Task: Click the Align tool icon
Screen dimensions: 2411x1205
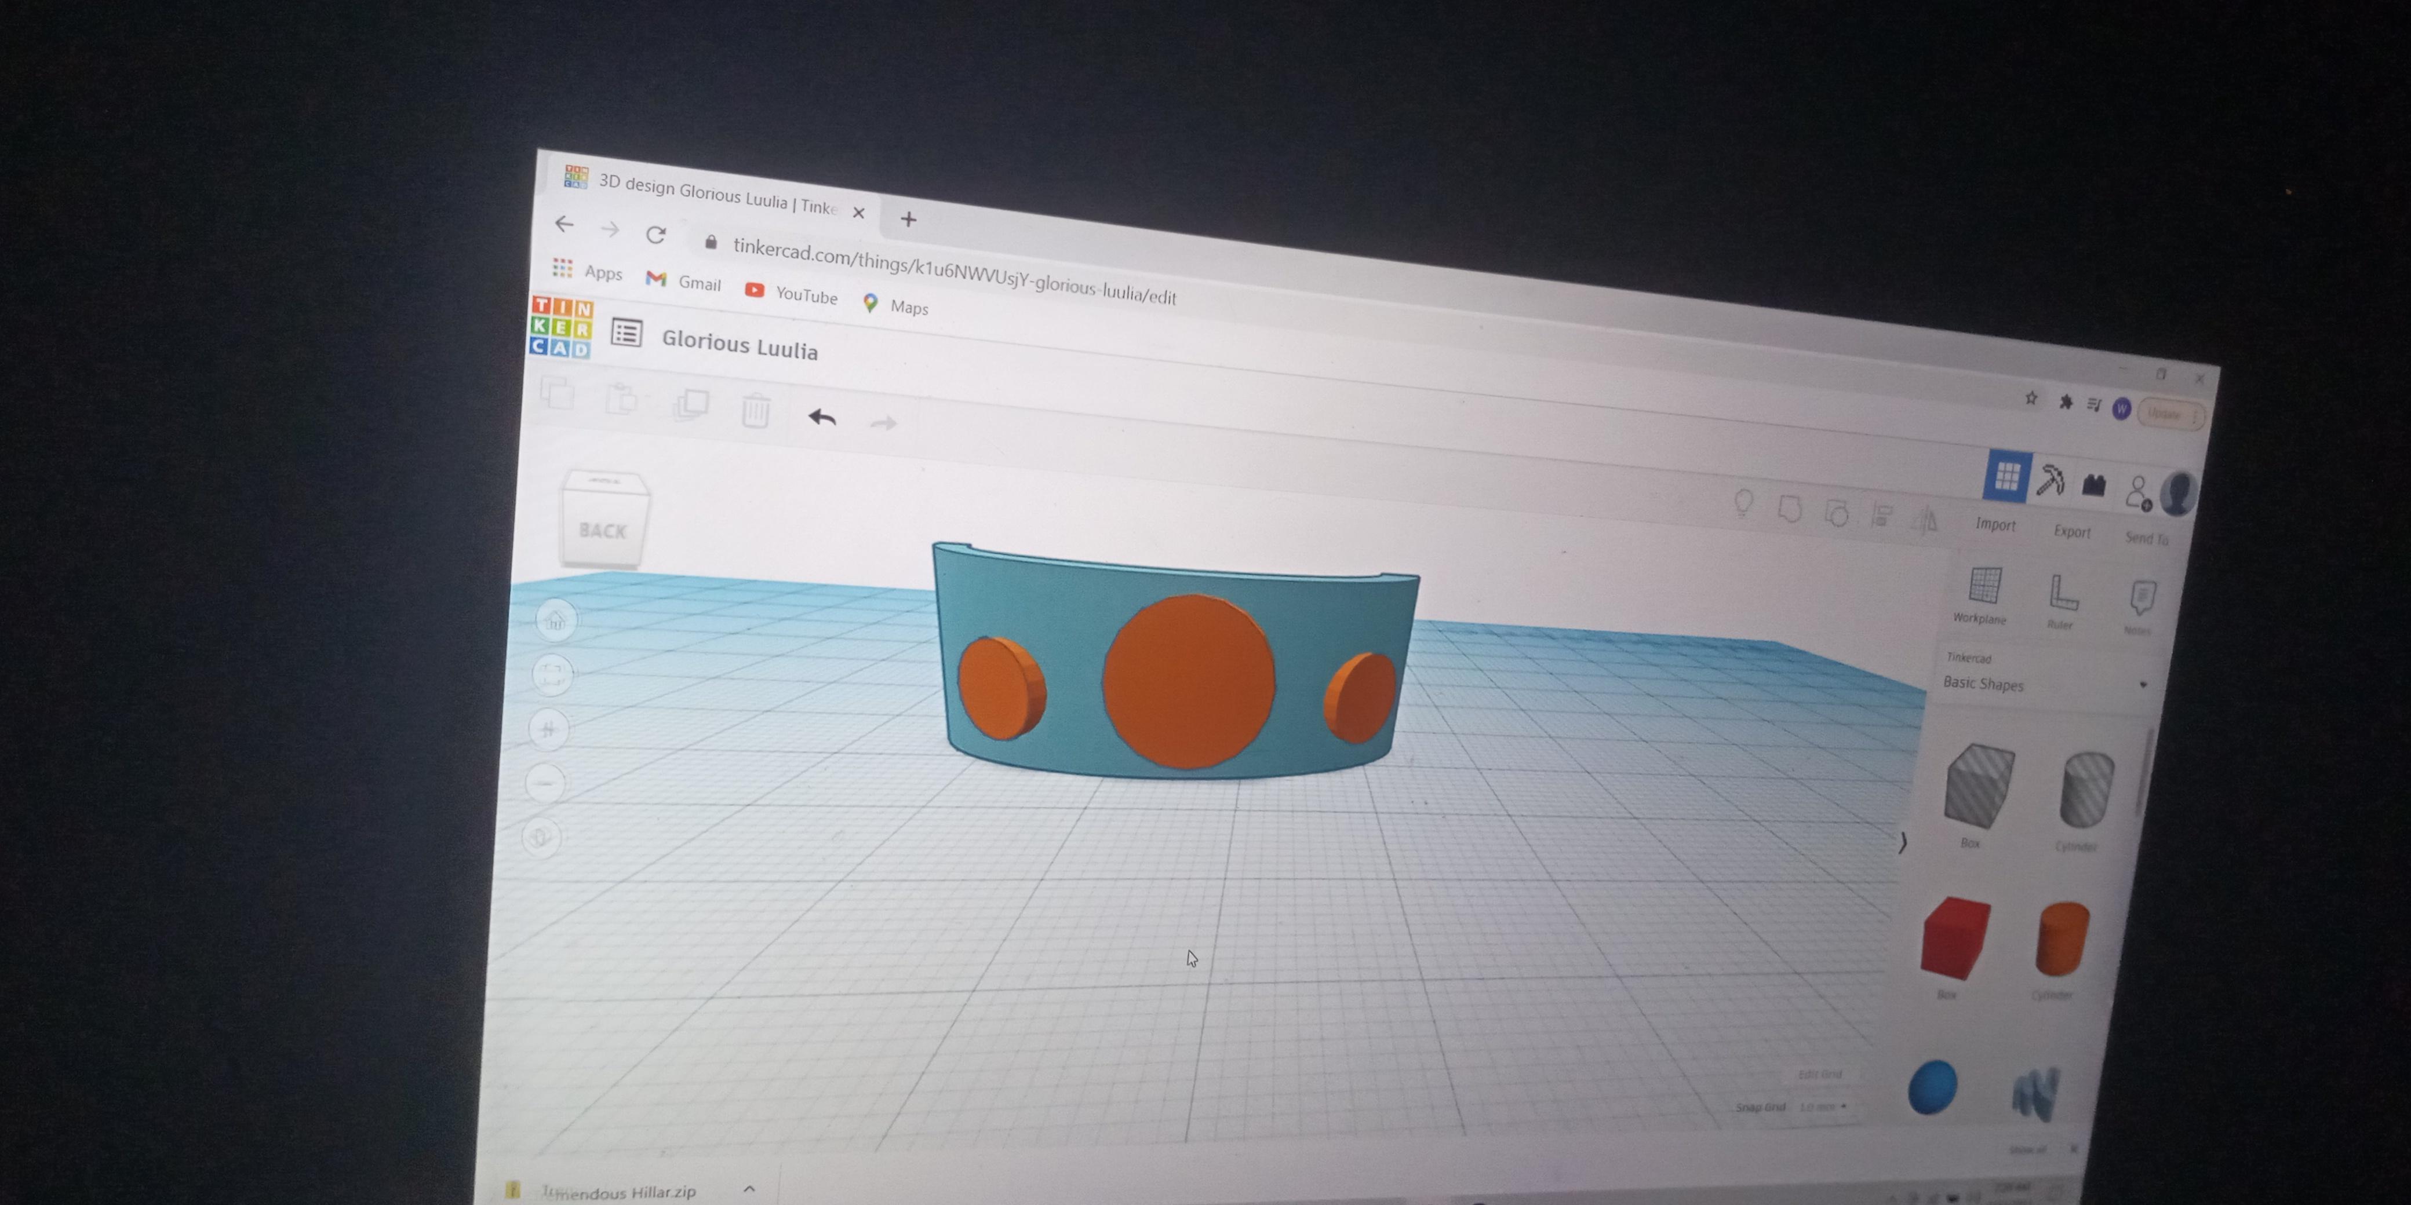Action: tap(1881, 516)
